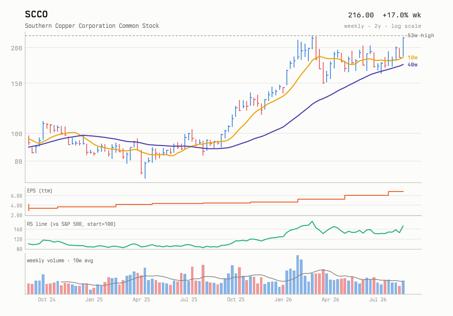This screenshot has height=316, width=453.
Task: Click the 'RS line (vs S&P 500, start=100)' title
Action: tap(71, 224)
